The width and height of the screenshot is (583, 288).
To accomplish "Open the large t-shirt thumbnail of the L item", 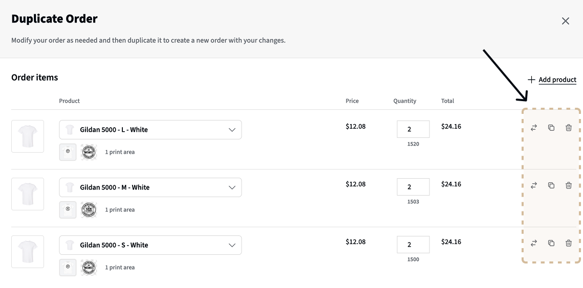I will (x=28, y=136).
